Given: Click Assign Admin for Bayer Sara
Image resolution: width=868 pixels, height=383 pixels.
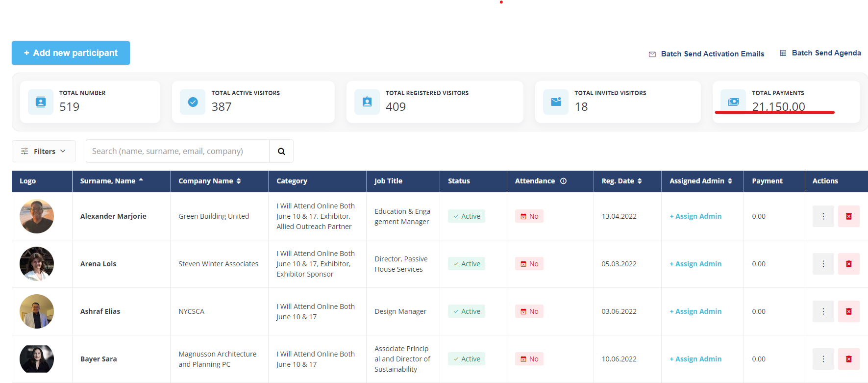Looking at the screenshot, I should click(695, 359).
